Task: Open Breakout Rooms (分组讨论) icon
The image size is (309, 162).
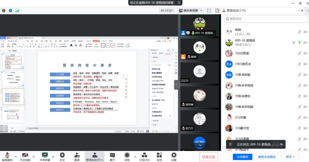Action: tap(144, 155)
